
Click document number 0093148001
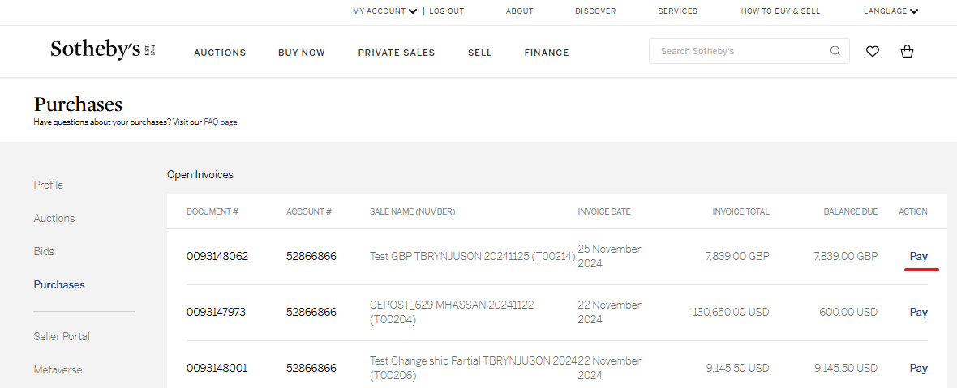tap(216, 368)
